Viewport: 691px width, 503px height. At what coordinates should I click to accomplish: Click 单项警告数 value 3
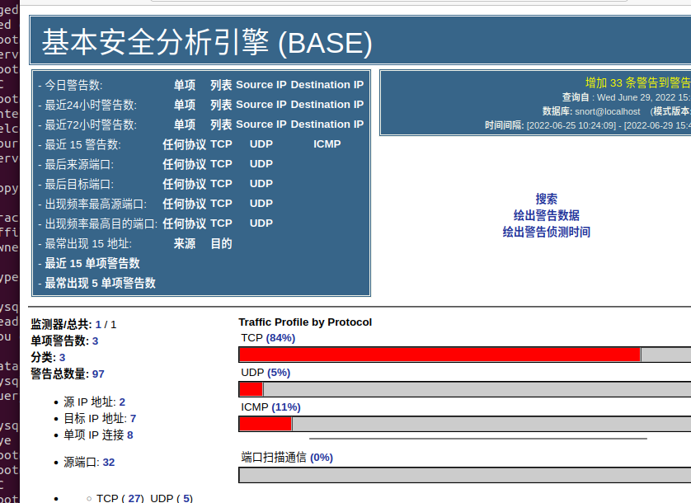pos(95,341)
